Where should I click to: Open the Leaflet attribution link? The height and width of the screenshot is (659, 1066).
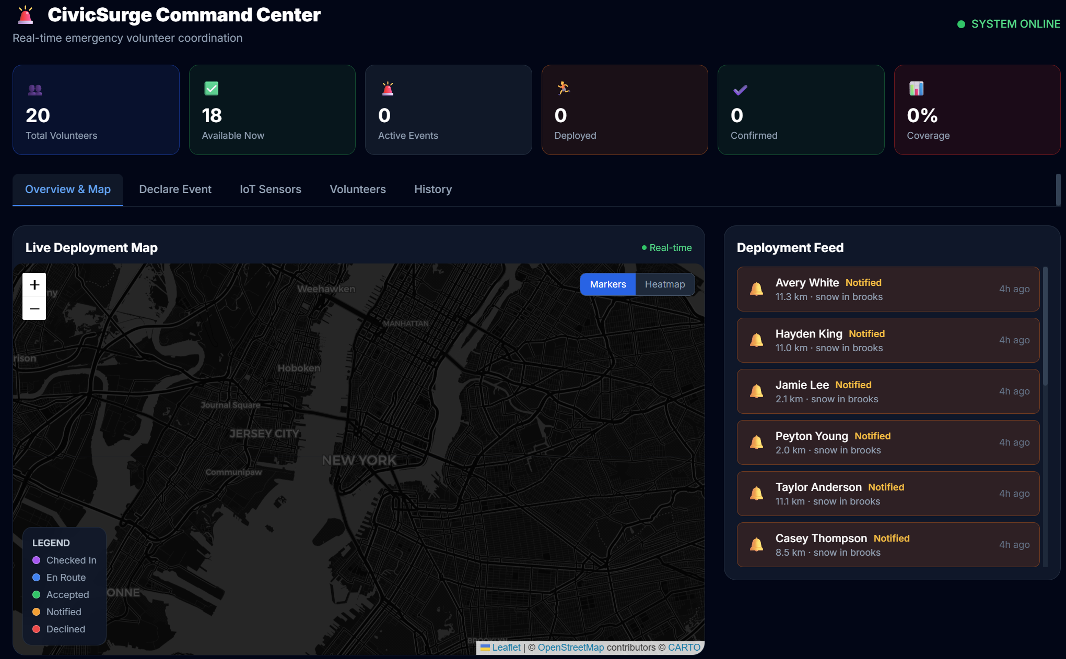[506, 648]
